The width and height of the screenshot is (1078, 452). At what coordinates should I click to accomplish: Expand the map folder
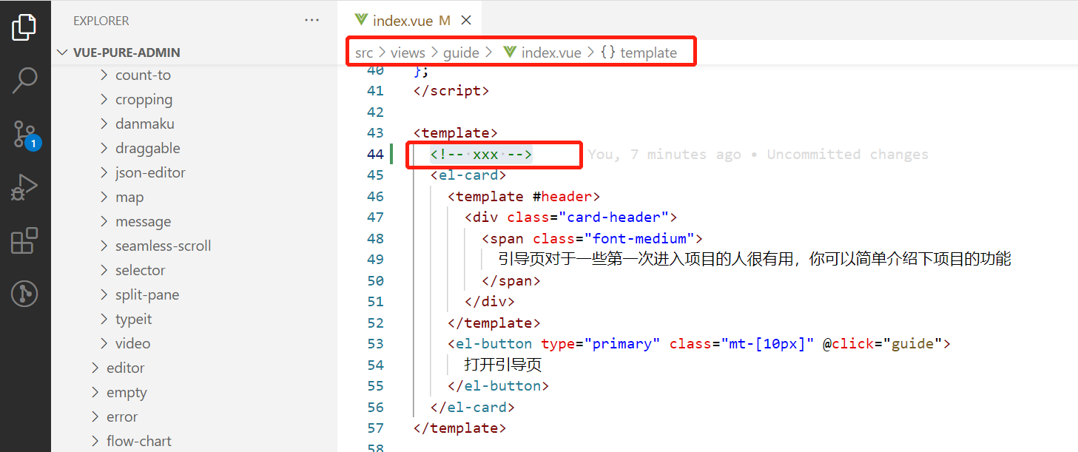[104, 197]
